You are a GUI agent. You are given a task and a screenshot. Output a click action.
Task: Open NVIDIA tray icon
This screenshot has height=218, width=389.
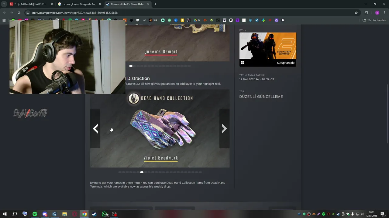[333, 214]
